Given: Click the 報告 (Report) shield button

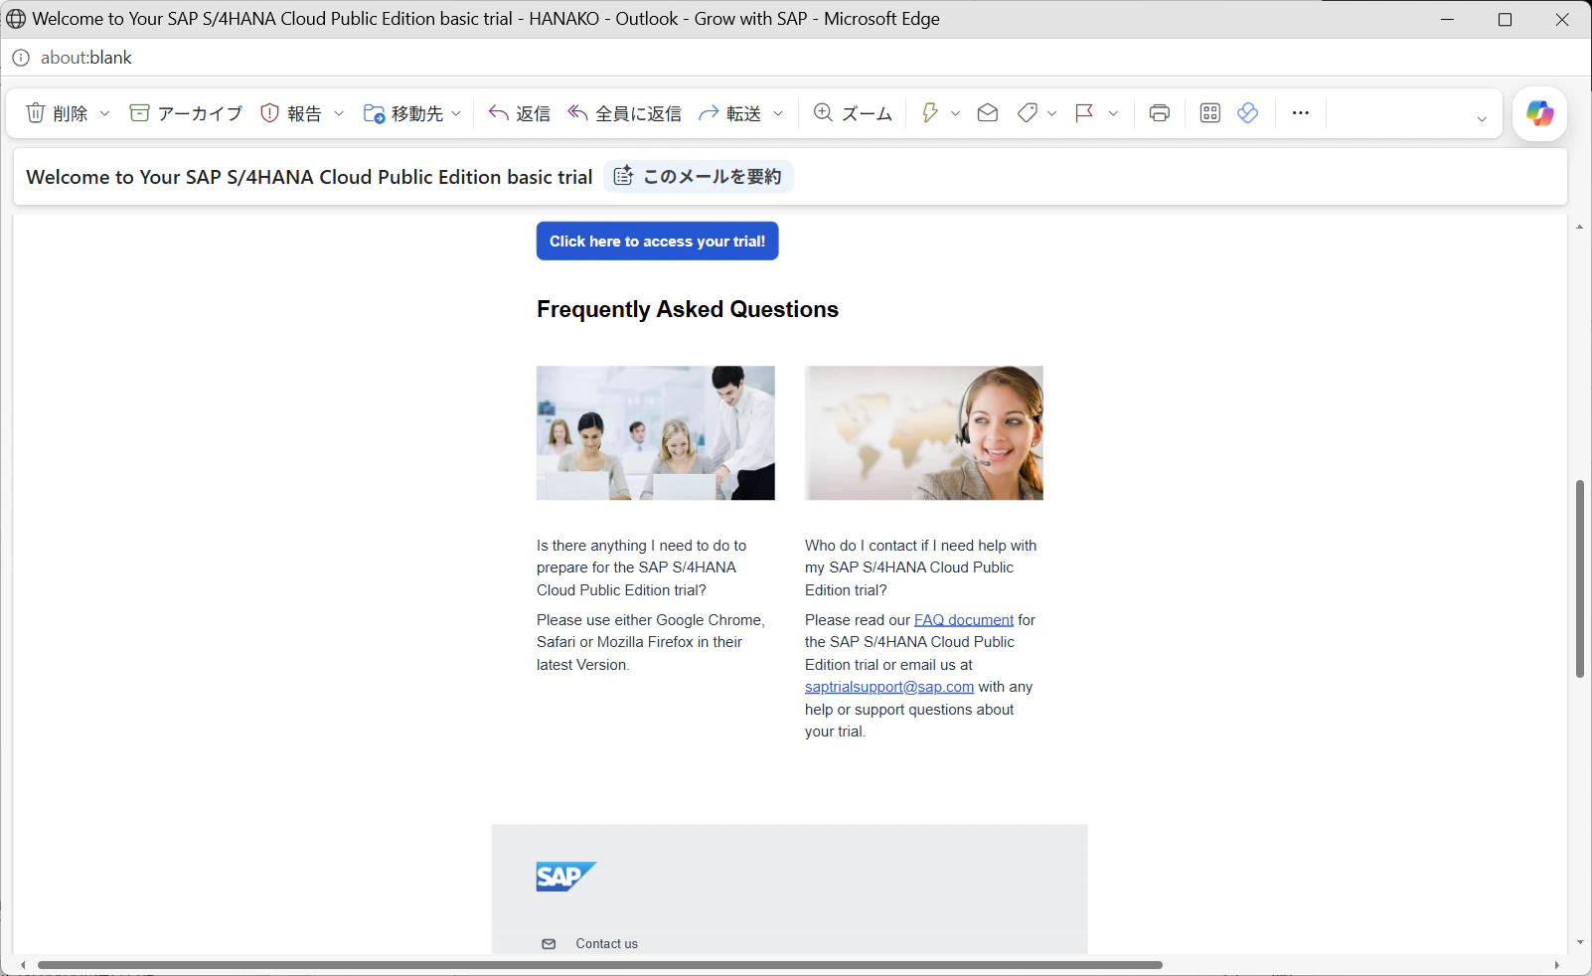Looking at the screenshot, I should [291, 113].
